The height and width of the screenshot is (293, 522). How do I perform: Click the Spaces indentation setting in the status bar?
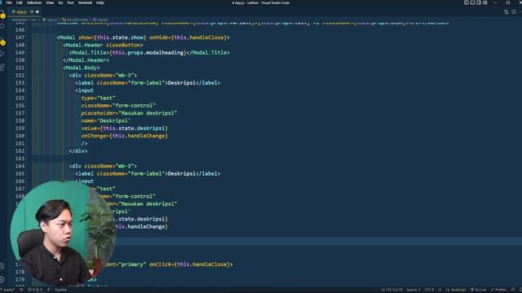pyautogui.click(x=414, y=290)
